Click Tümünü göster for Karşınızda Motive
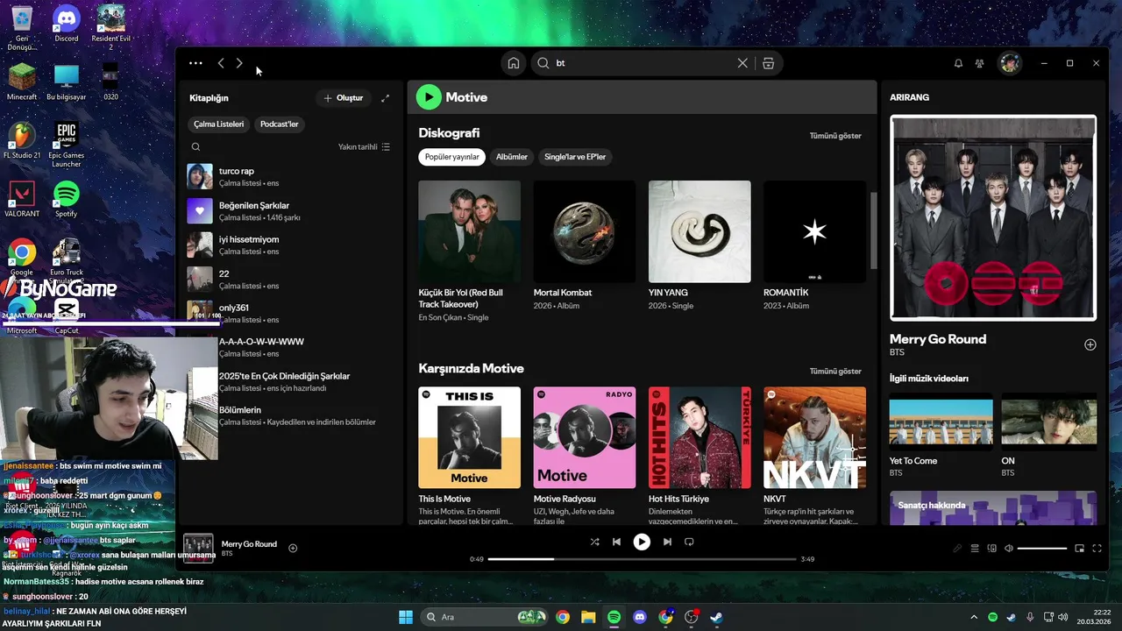1122x631 pixels. (835, 371)
